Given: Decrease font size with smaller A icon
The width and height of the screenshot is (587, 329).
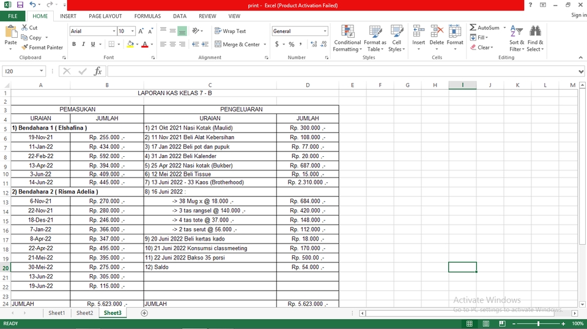Looking at the screenshot, I should [150, 31].
